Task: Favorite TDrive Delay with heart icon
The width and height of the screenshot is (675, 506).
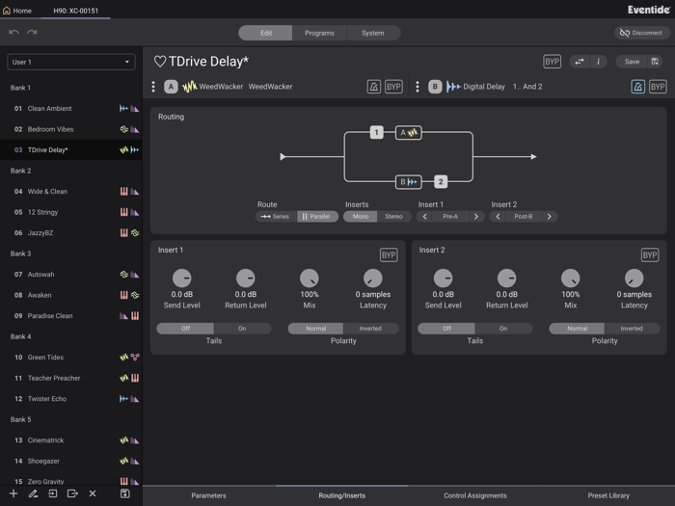Action: [160, 62]
